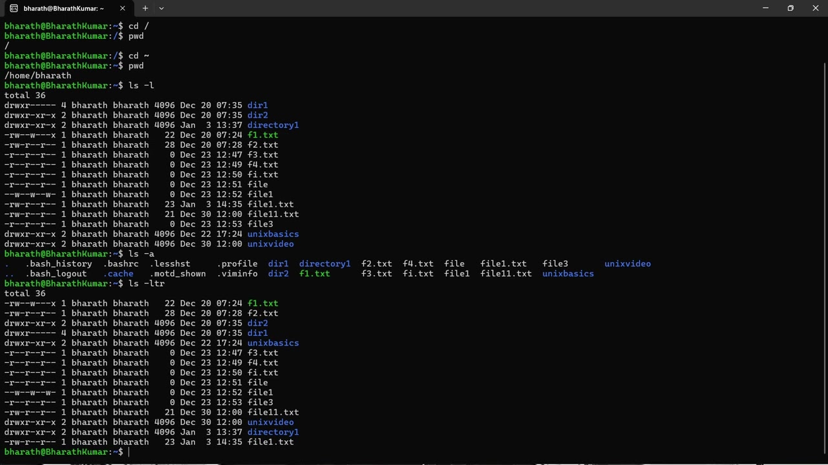The image size is (828, 465).
Task: Click 'f1.txt' in the ls -ltr listing
Action: click(x=263, y=304)
